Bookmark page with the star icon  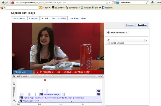click(x=107, y=2)
